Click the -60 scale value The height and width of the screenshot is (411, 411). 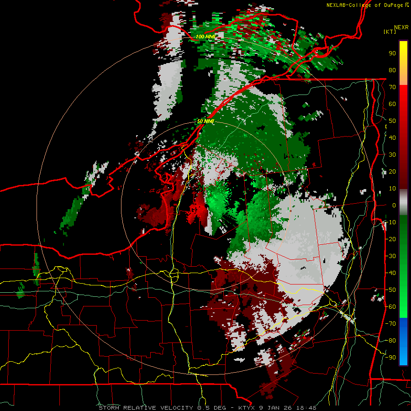(390, 307)
